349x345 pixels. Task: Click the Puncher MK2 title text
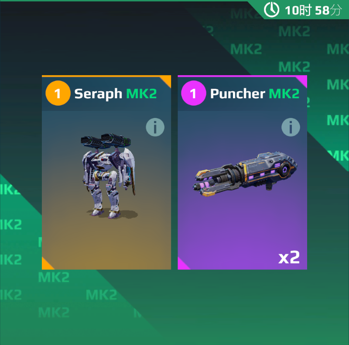click(x=255, y=93)
